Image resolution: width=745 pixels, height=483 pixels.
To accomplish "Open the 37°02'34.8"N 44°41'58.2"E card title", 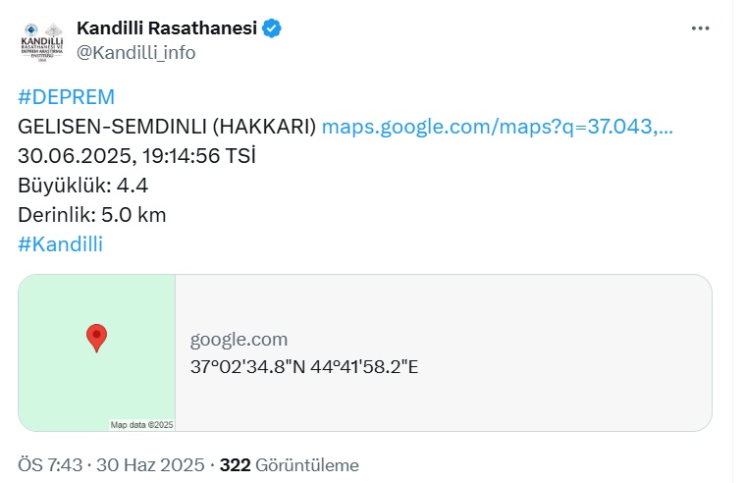I will tap(304, 367).
